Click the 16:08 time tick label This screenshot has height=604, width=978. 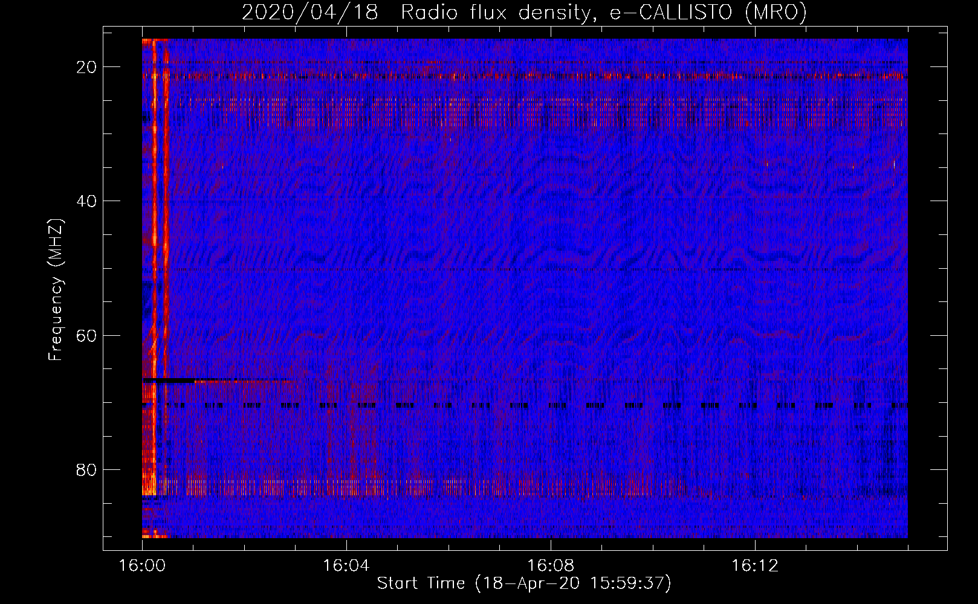coord(551,566)
